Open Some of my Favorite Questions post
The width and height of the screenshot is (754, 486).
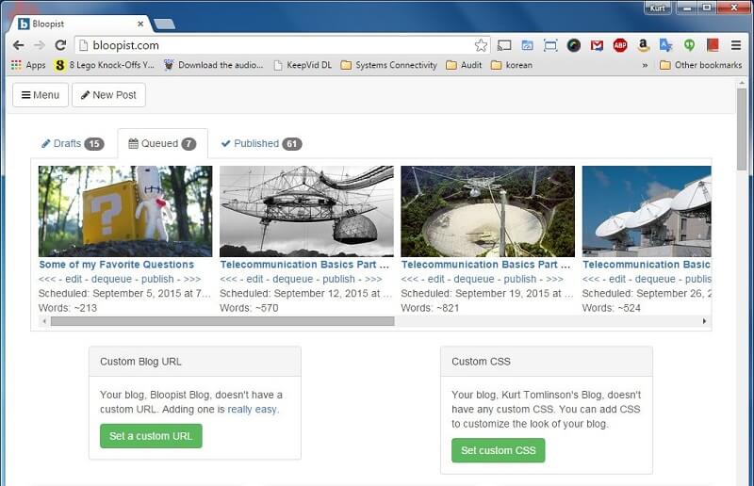(116, 265)
